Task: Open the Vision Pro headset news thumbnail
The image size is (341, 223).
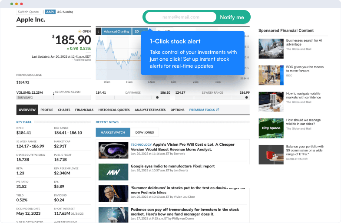Action: pos(113,150)
